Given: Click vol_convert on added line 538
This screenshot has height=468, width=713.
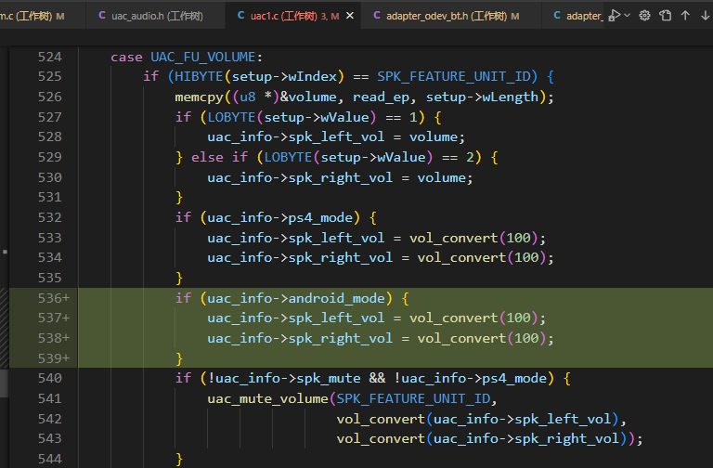Looking at the screenshot, I should [461, 338].
